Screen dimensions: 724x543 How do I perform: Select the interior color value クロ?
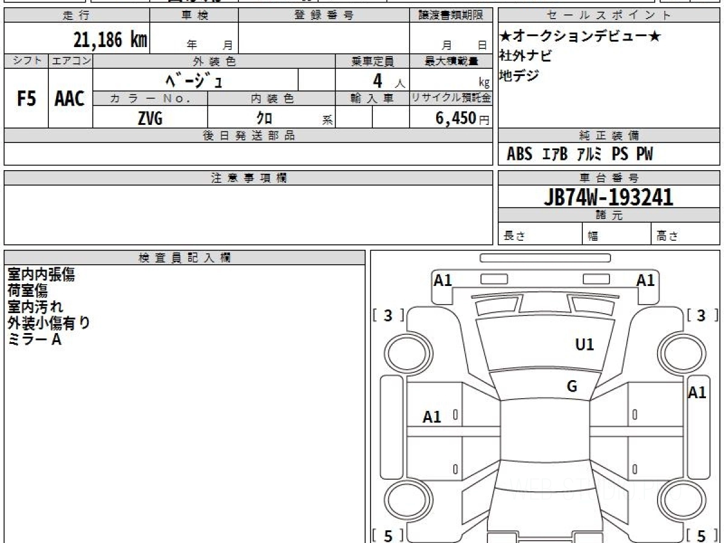click(x=264, y=118)
